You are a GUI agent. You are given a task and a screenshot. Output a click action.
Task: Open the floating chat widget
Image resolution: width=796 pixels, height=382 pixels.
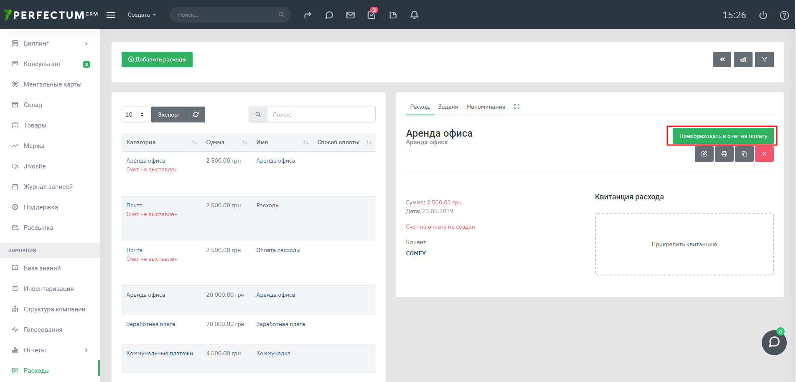[x=774, y=342]
